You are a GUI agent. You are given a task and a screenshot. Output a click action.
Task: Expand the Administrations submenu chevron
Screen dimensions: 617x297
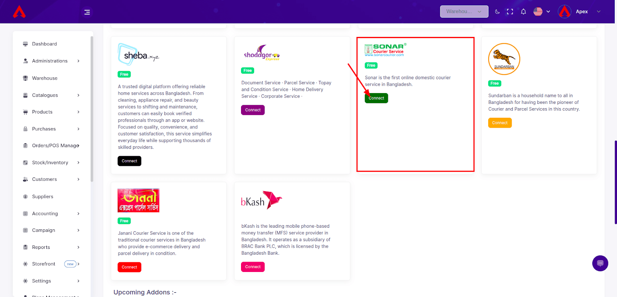(x=78, y=61)
